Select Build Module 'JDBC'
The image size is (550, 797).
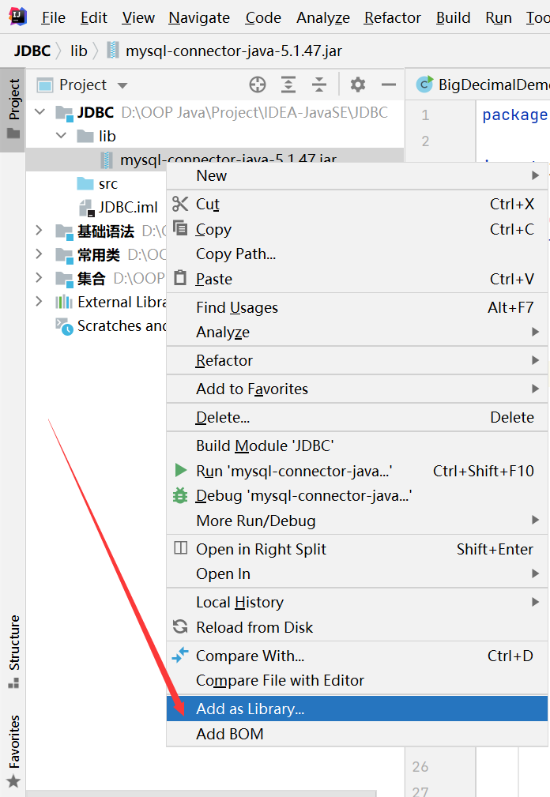pyautogui.click(x=357, y=445)
